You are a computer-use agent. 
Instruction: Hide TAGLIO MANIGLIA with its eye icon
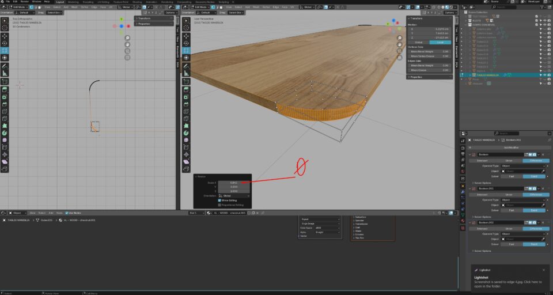[544, 75]
